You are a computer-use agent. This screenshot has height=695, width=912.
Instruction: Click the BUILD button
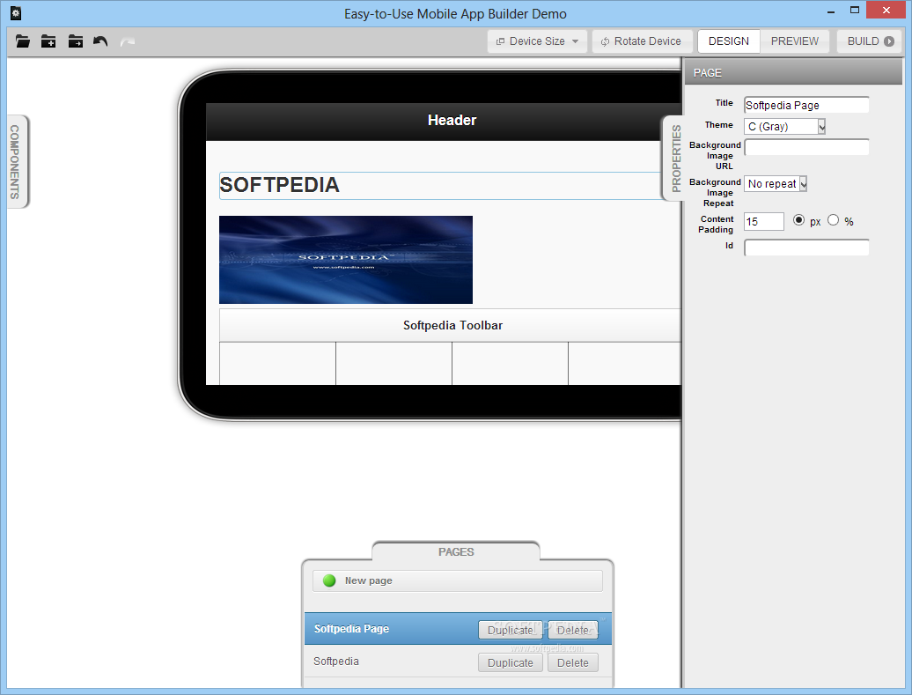point(870,41)
